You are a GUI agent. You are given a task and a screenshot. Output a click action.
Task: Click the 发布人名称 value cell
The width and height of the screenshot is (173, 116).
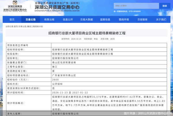tap(109, 114)
